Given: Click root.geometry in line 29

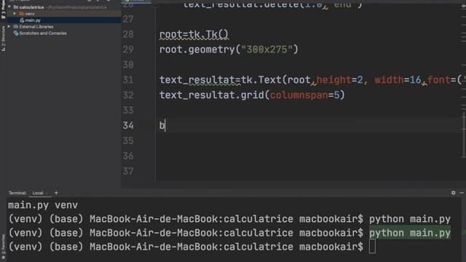Looking at the screenshot, I should pyautogui.click(x=197, y=49).
